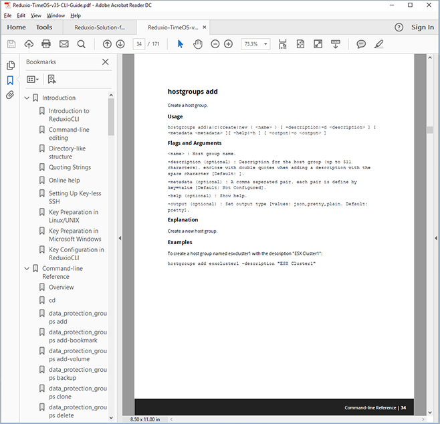This screenshot has height=424, width=440.
Task: Click bookmarks panel scroll down arrow
Action: coord(111,417)
